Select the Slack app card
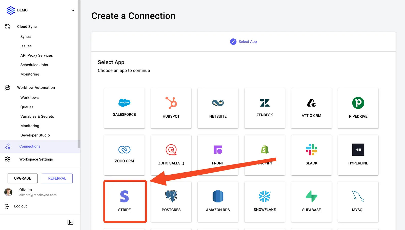Viewport: 405px width, 230px height. tap(311, 155)
